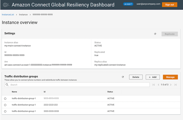Select the group with Id 2222-2222-222

point(5,105)
